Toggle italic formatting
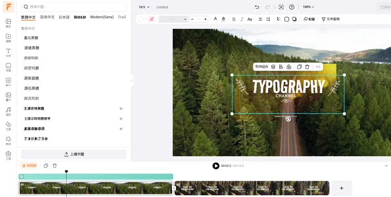The image size is (391, 197). point(241,19)
